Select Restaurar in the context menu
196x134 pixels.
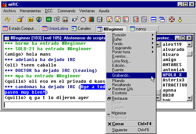tap(131, 98)
